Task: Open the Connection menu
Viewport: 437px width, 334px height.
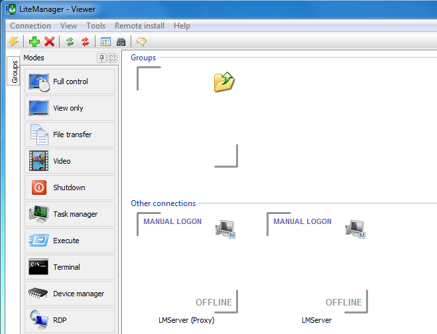Action: point(31,26)
